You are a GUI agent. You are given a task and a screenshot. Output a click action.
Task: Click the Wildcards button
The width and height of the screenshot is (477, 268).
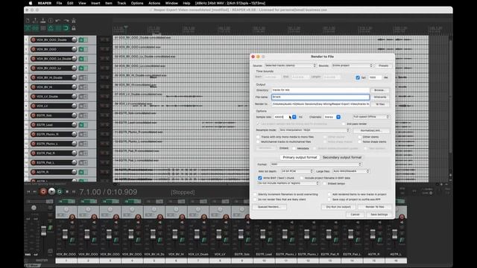point(380,98)
